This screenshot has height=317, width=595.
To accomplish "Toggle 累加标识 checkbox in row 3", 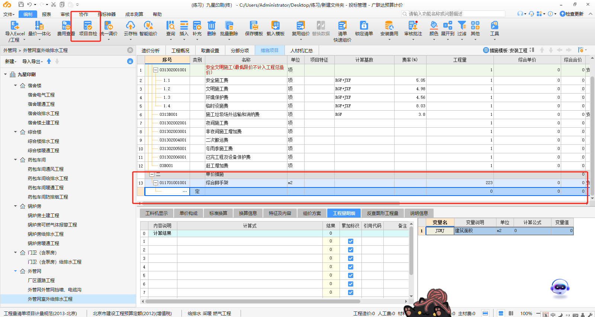I will click(x=350, y=258).
